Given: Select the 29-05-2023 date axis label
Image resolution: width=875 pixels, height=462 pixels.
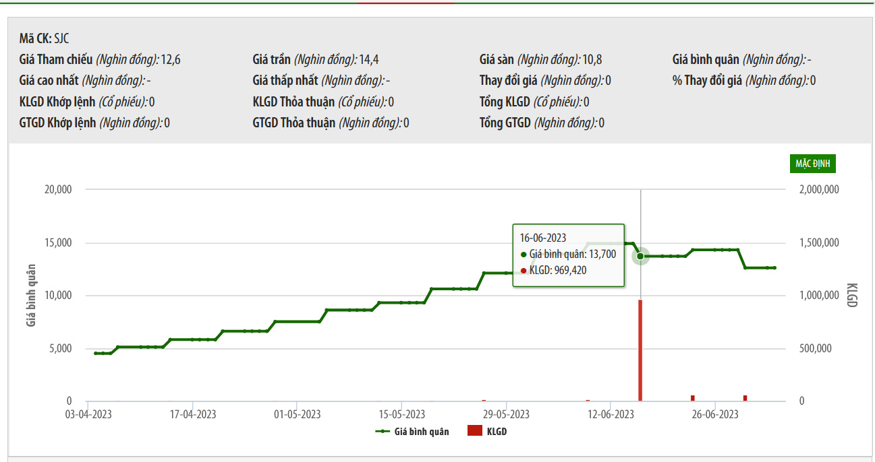Looking at the screenshot, I should (x=507, y=414).
